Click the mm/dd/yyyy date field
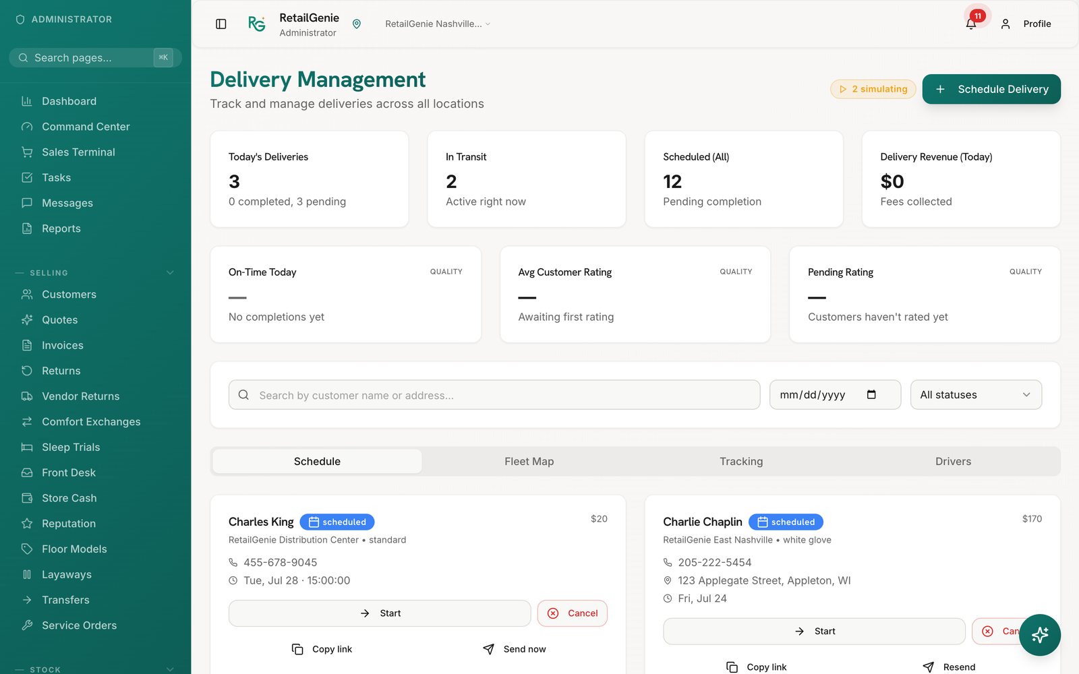1079x674 pixels. point(835,395)
